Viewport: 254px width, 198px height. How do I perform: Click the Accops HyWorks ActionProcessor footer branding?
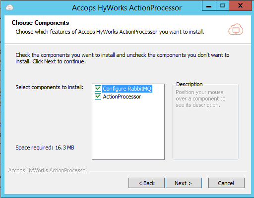(48, 170)
